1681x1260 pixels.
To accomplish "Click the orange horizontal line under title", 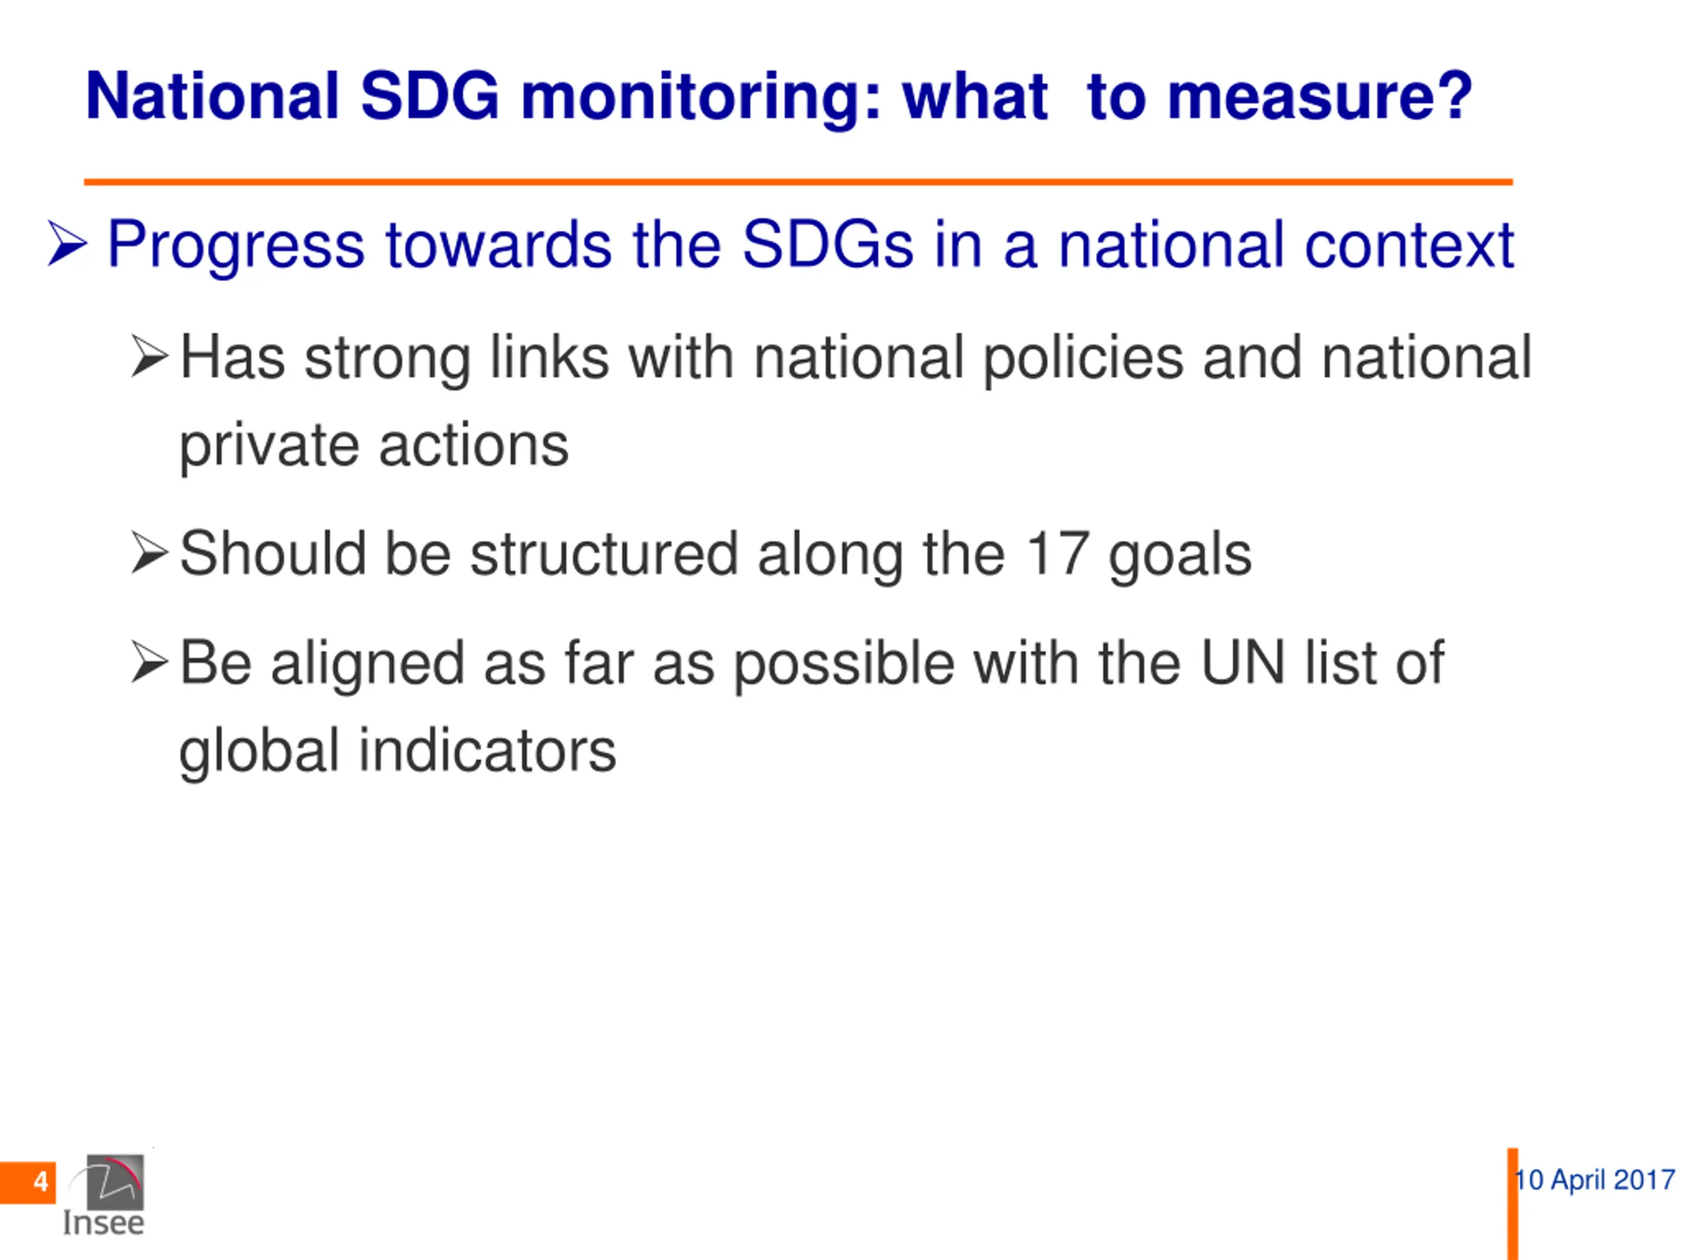I will (798, 182).
